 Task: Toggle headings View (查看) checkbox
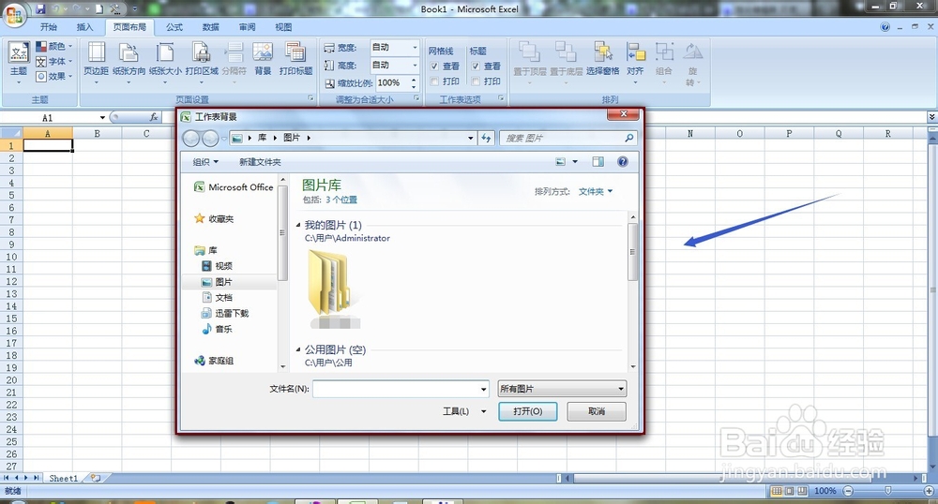click(476, 67)
